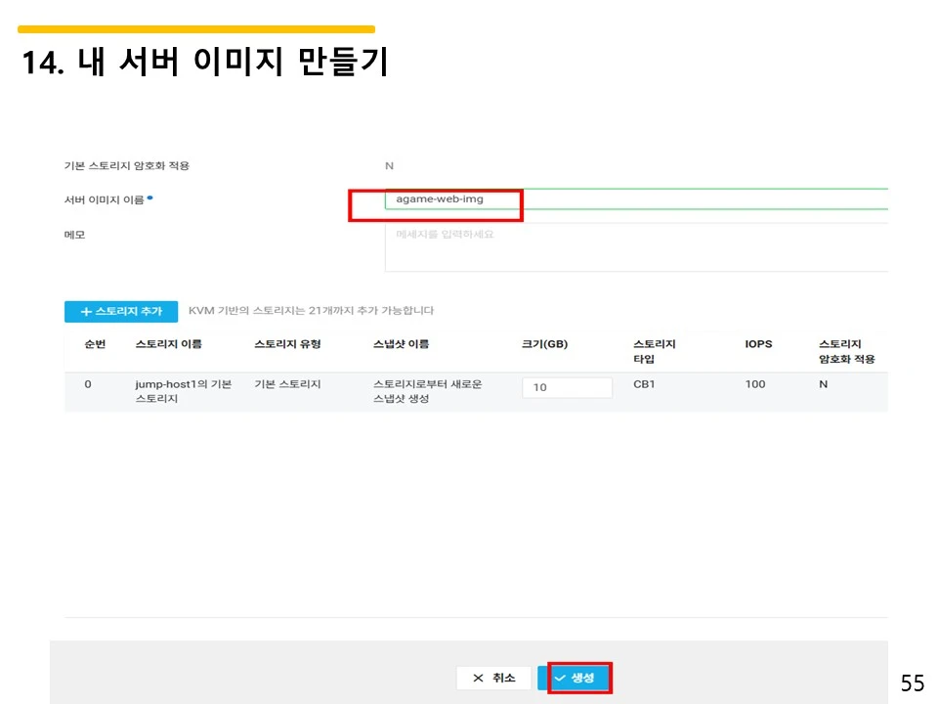Click the 14. 내 서버 이미지 만들기 title
The width and height of the screenshot is (938, 704).
205,62
